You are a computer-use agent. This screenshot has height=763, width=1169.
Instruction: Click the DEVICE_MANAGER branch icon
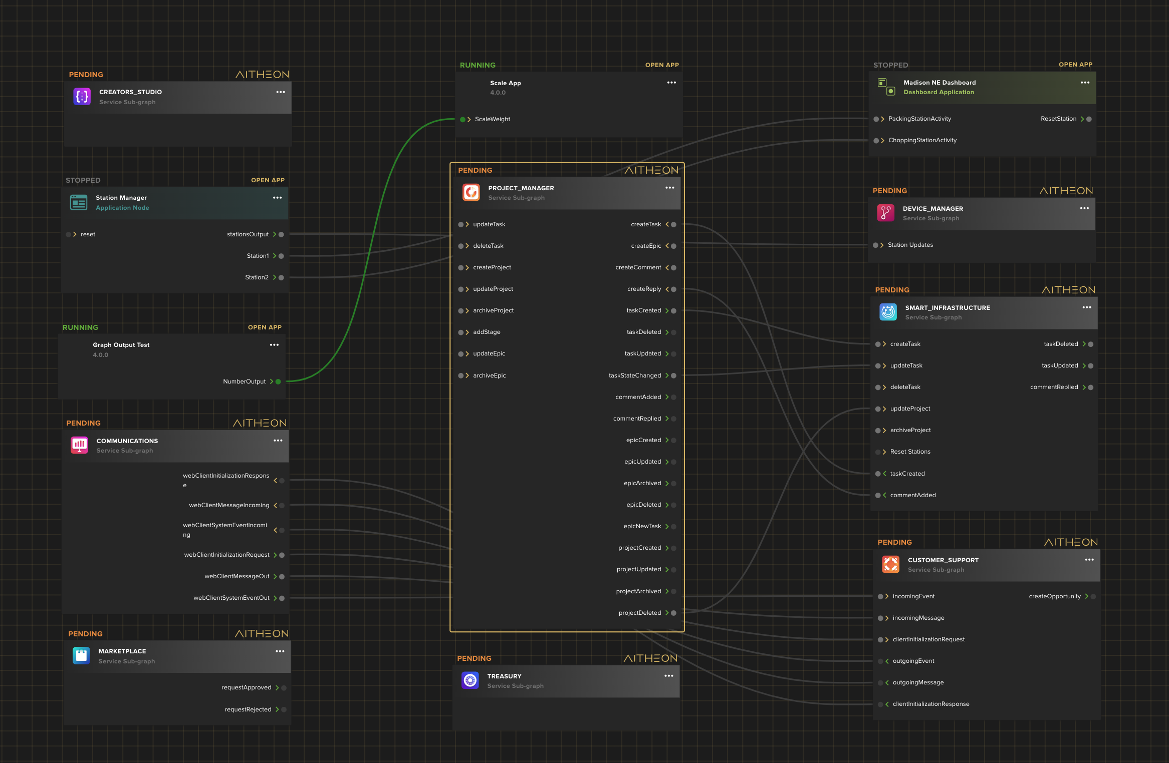pos(885,213)
